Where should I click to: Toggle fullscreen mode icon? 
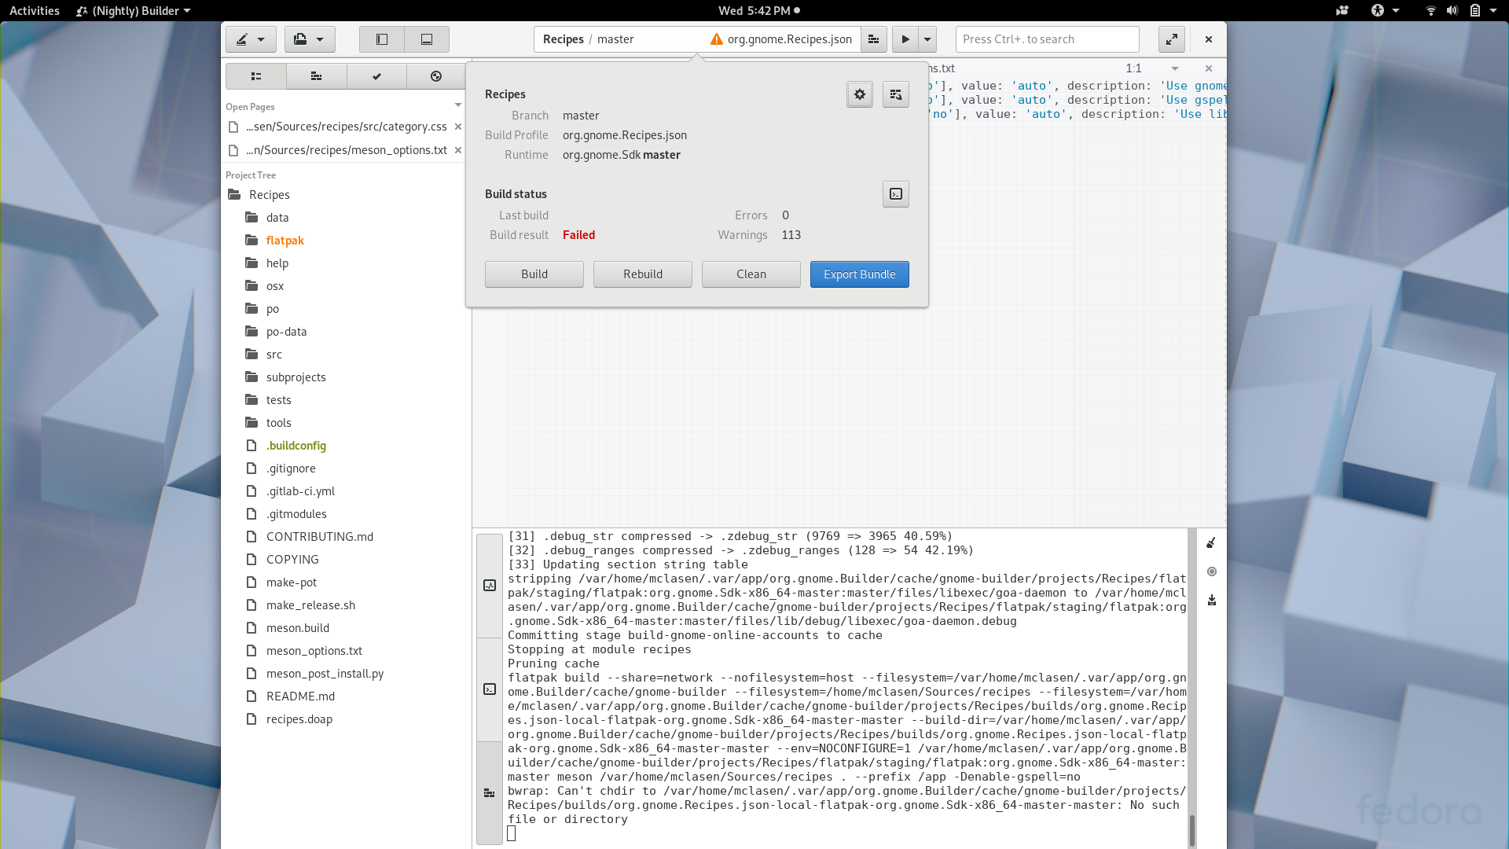click(x=1171, y=39)
